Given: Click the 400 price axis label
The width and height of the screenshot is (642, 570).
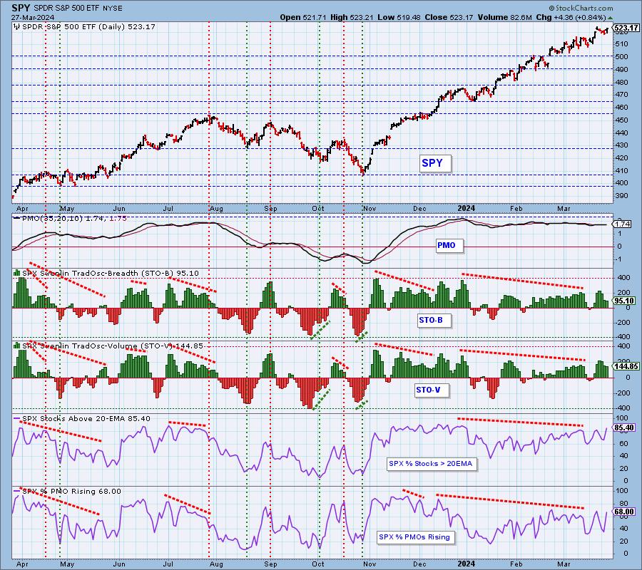Looking at the screenshot, I should pos(621,183).
